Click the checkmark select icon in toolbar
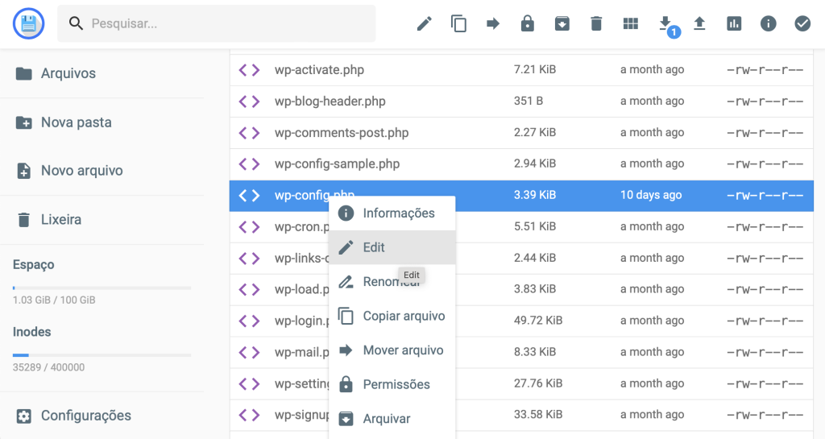 pos(802,23)
